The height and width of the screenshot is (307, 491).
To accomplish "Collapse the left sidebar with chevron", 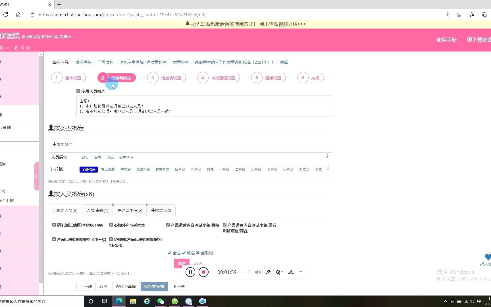I will point(36,176).
